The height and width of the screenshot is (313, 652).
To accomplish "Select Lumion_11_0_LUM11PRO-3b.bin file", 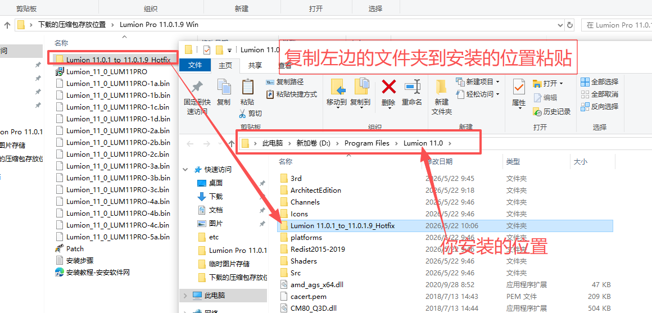I will point(117,178).
